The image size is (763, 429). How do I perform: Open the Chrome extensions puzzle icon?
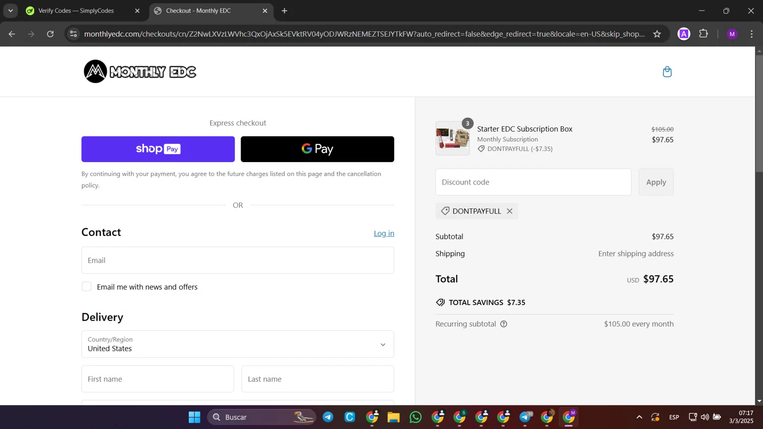tap(703, 34)
